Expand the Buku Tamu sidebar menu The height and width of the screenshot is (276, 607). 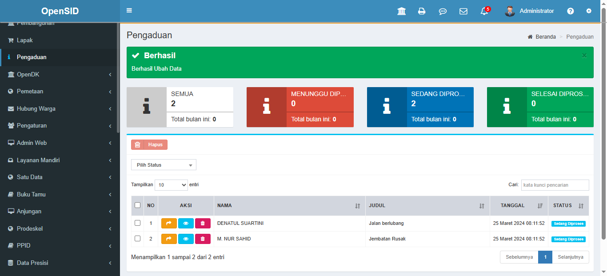[x=60, y=195]
